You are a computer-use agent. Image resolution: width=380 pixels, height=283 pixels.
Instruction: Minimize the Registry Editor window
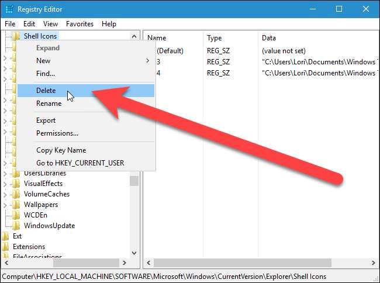click(313, 9)
